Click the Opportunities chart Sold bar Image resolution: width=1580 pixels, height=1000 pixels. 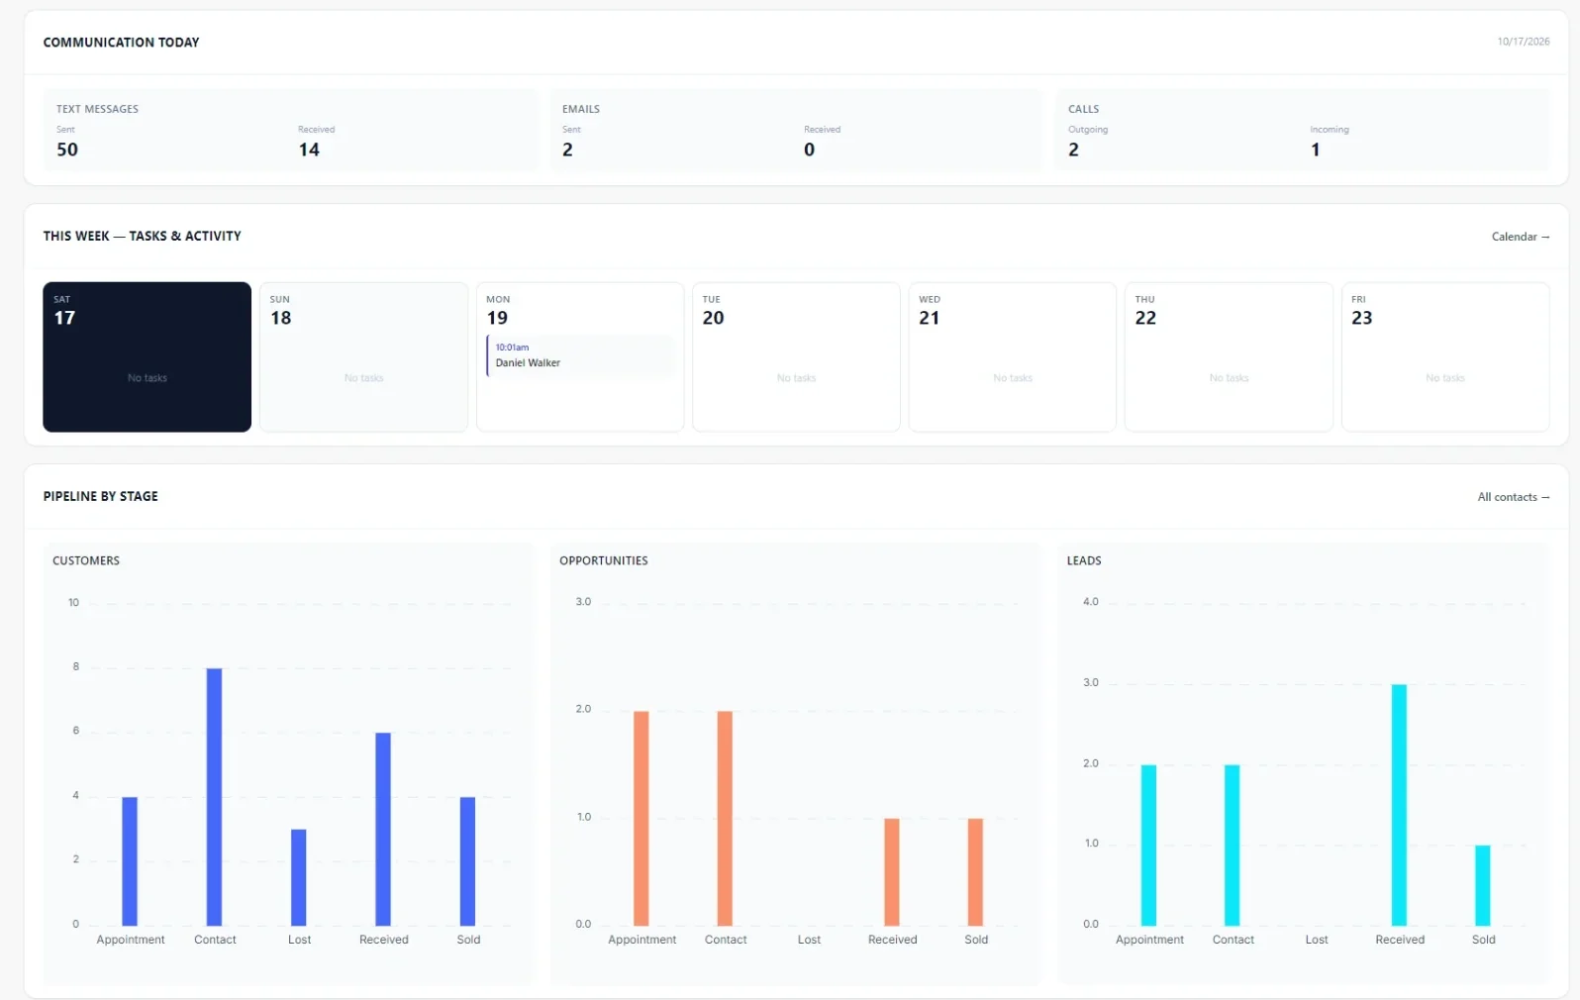[x=975, y=872]
